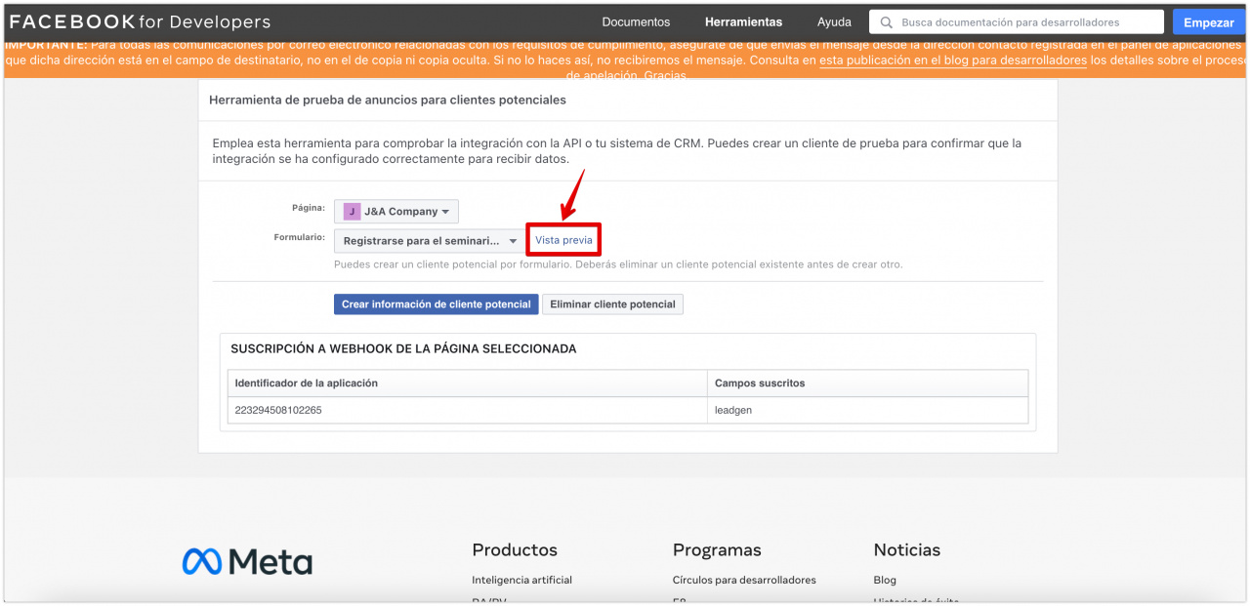Click the Programas footer heading

(717, 550)
